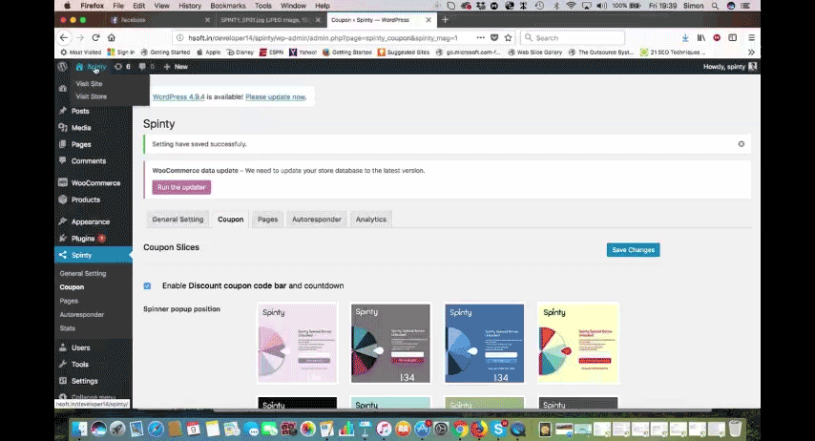
Task: Click the Run the updater button
Action: coord(181,187)
